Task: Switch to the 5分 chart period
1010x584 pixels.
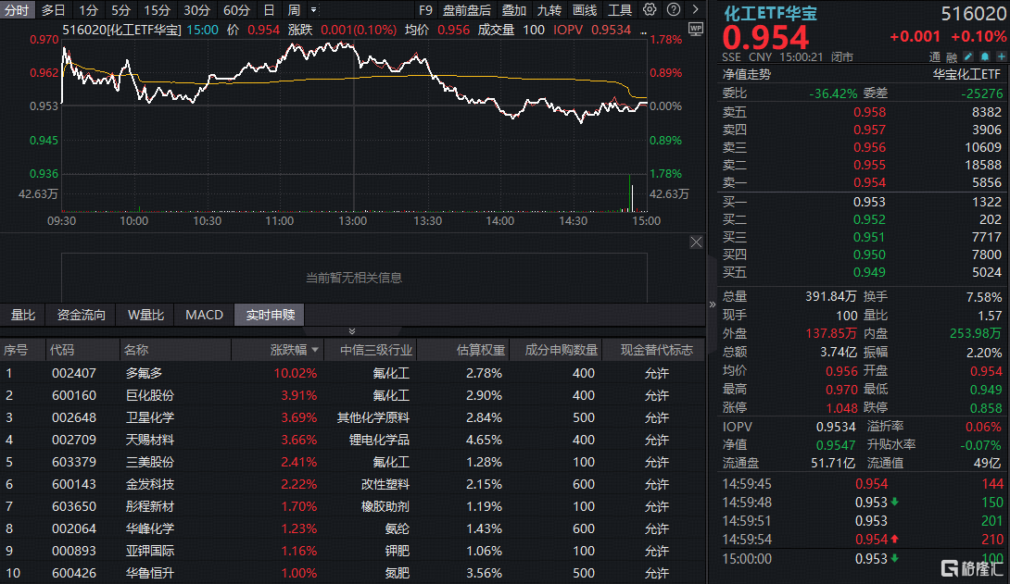Action: 120,10
